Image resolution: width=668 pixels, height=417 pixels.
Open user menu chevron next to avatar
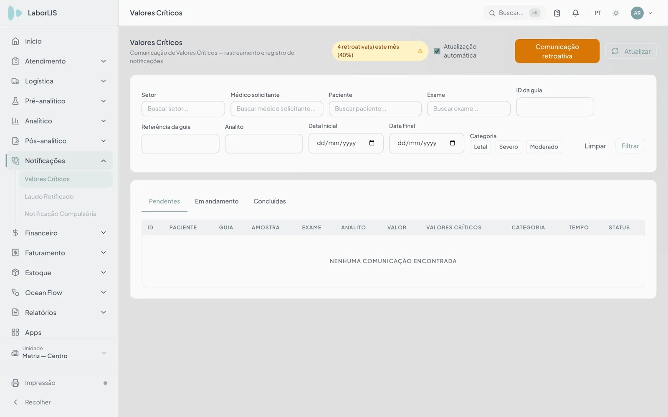[x=650, y=13]
